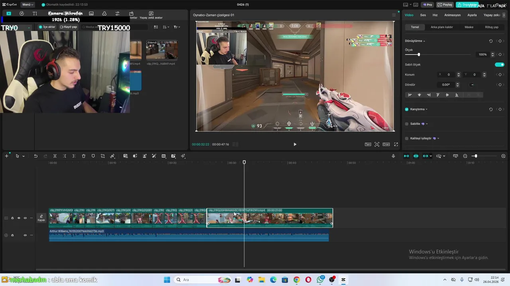
Task: Open the player panel hamburger menu
Action: 394,15
